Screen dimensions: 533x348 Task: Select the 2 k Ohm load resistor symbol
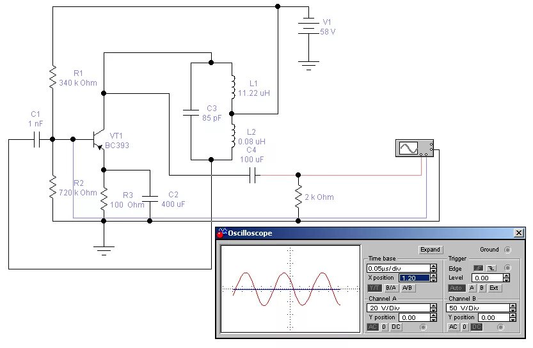click(x=298, y=197)
